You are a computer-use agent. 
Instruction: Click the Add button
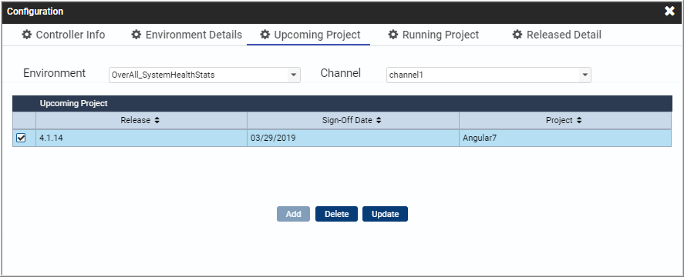[294, 214]
